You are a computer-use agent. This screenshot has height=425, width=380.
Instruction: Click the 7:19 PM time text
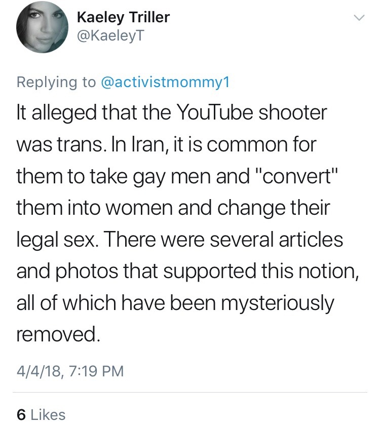pyautogui.click(x=94, y=371)
